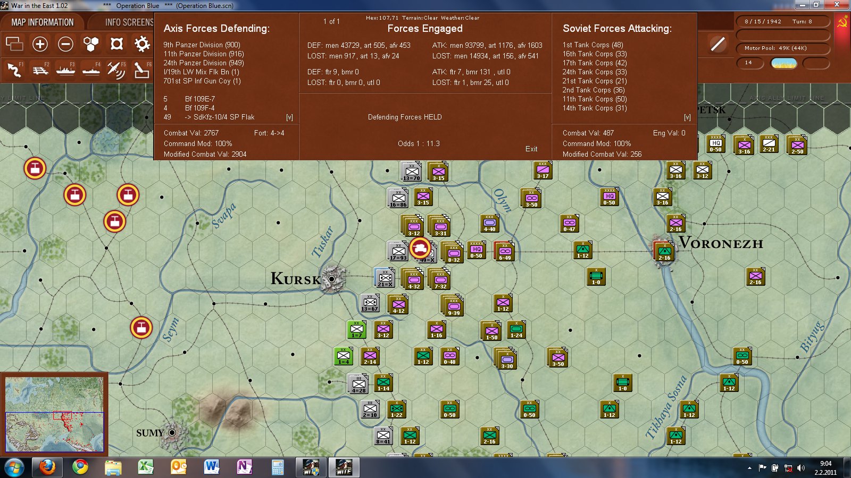Open Firefox from the taskbar
Screen dimensions: 851x478
(x=47, y=467)
